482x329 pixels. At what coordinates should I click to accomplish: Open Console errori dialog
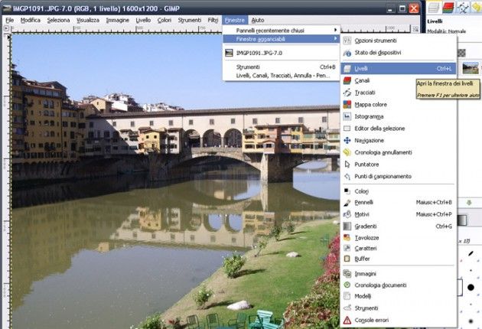[399, 320]
